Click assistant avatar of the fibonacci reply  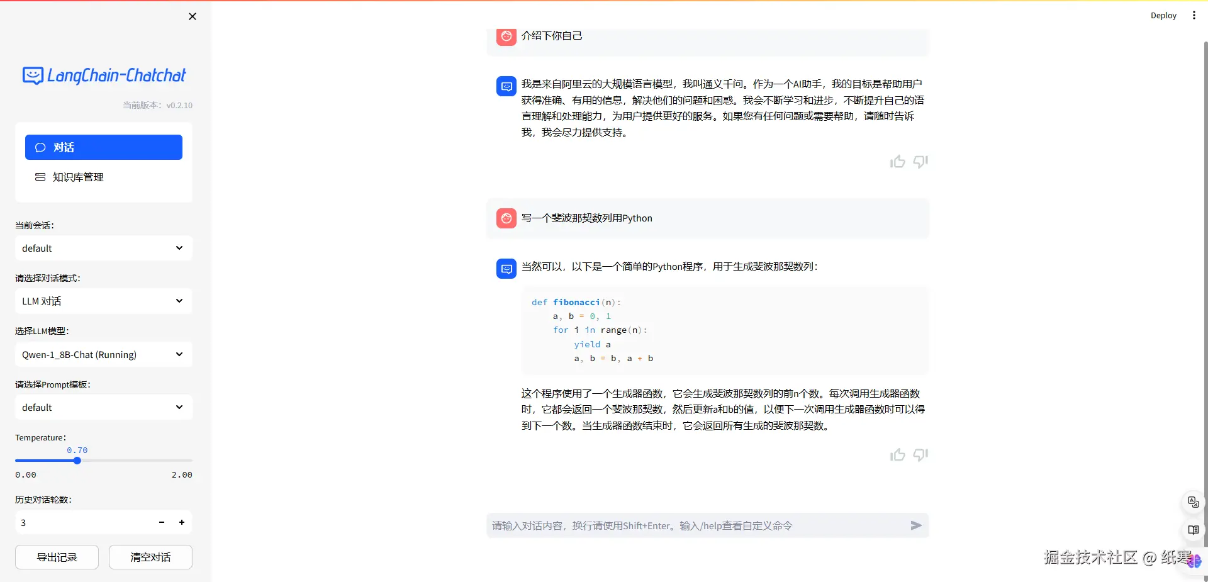(506, 269)
